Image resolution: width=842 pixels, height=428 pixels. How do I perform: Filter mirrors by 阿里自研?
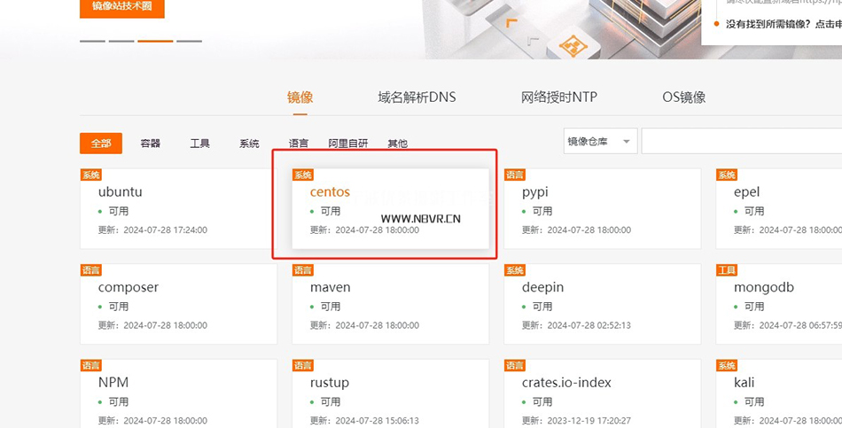click(x=348, y=144)
